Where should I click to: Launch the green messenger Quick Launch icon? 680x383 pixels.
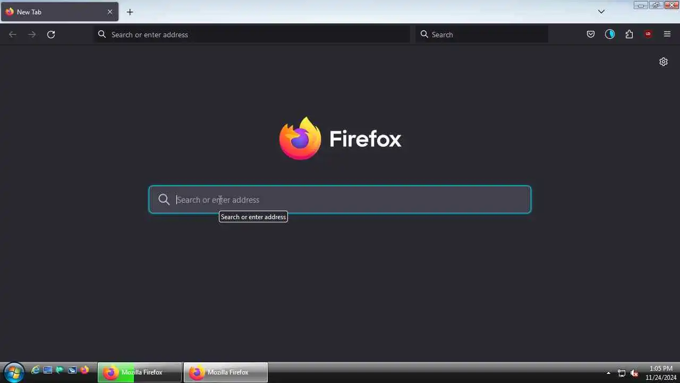60,370
